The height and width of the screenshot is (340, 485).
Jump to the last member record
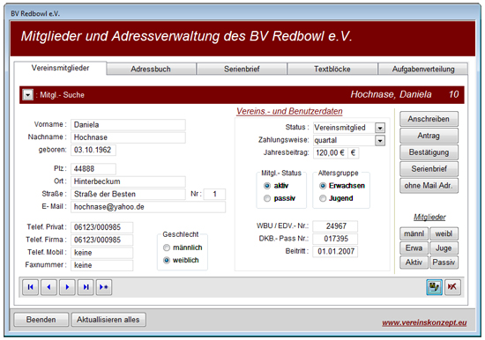tap(86, 287)
